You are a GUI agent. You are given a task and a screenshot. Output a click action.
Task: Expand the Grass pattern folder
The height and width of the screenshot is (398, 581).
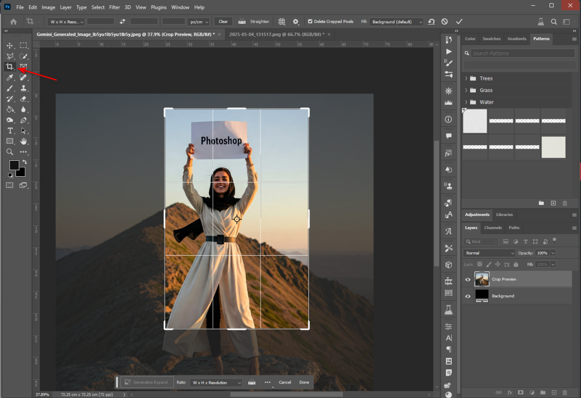pos(466,90)
